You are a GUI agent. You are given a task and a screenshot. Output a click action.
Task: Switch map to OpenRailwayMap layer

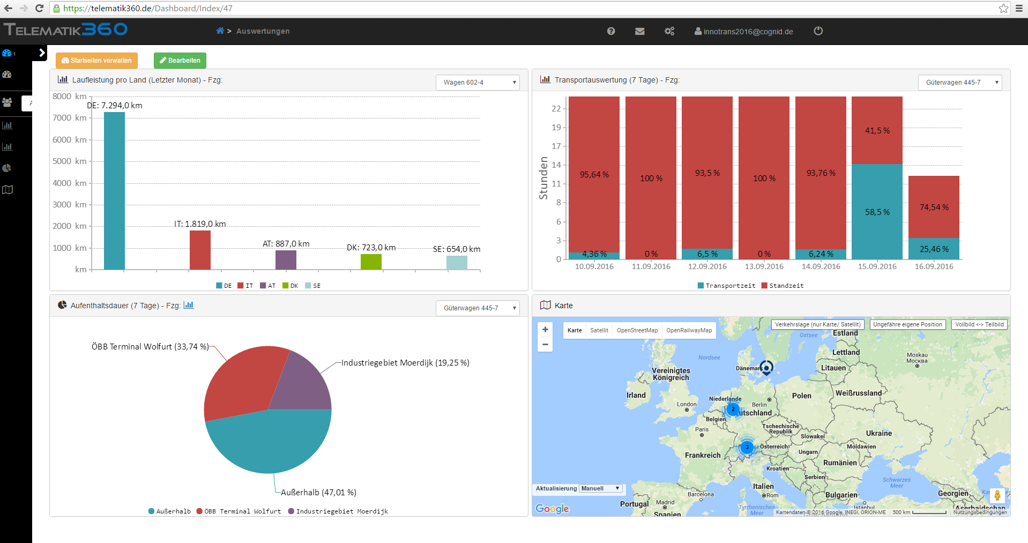(689, 330)
